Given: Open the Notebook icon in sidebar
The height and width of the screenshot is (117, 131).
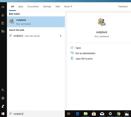Looking at the screenshot, I should click(x=3, y=23).
